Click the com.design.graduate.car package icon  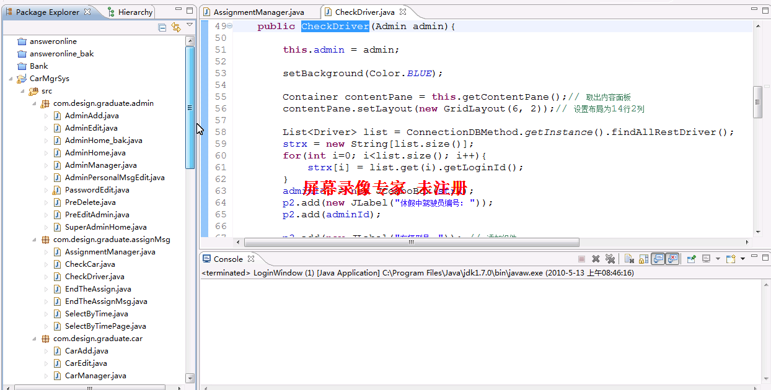45,339
